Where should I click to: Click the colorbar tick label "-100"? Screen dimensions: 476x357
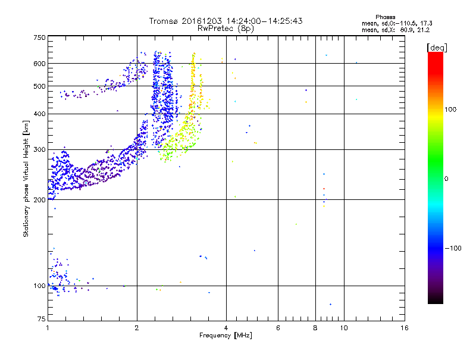coord(453,248)
